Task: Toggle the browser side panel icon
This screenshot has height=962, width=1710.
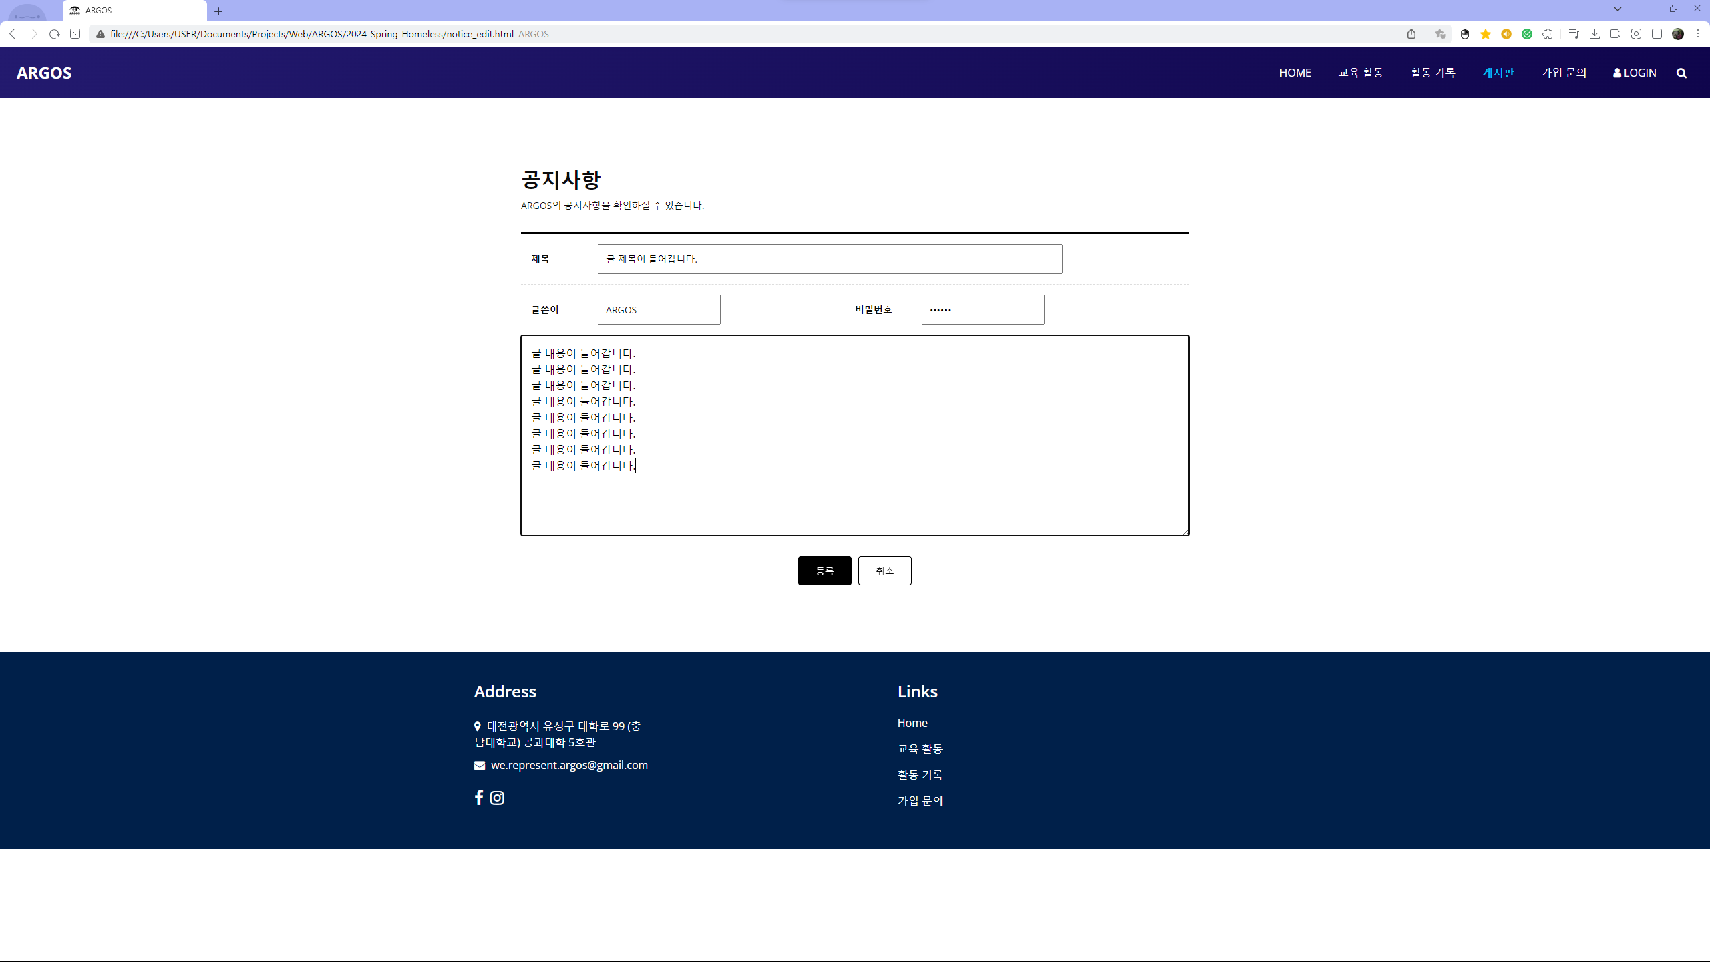Action: click(1657, 34)
